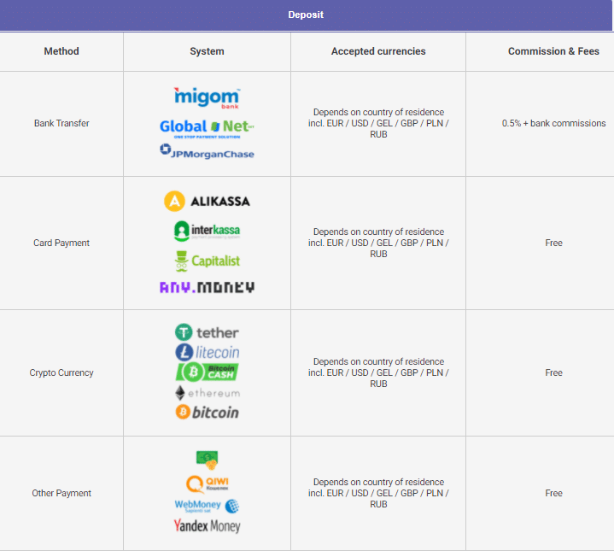
Task: Click the Migom bank logo
Action: [207, 97]
